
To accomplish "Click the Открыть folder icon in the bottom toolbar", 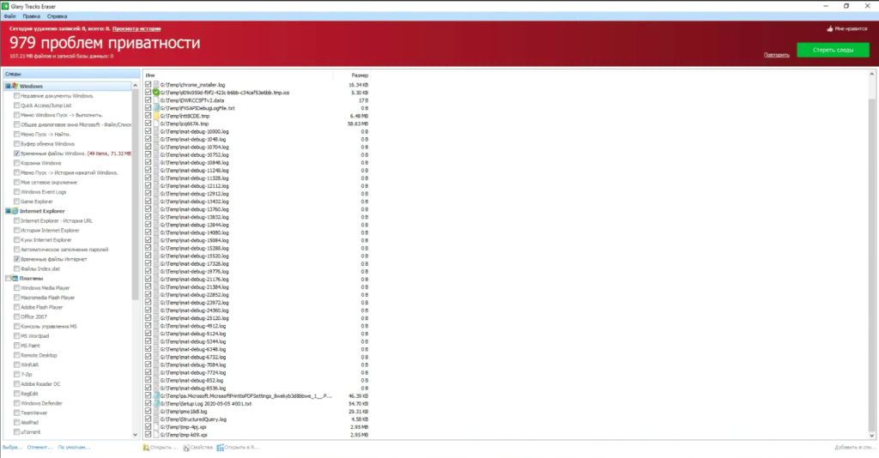I will point(146,448).
